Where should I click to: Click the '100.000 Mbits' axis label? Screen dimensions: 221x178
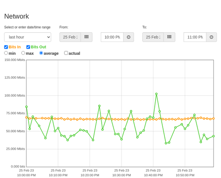point(15,95)
